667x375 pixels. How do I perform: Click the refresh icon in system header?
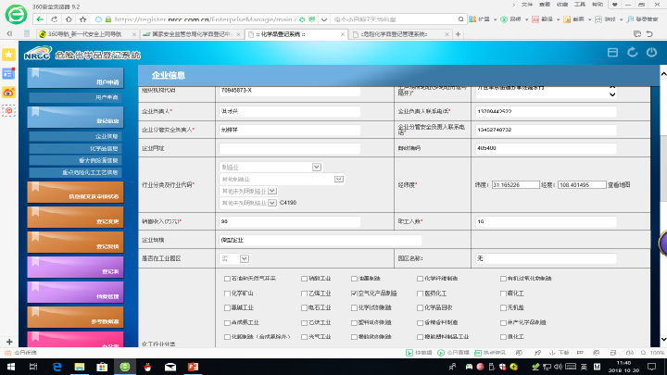(x=632, y=53)
